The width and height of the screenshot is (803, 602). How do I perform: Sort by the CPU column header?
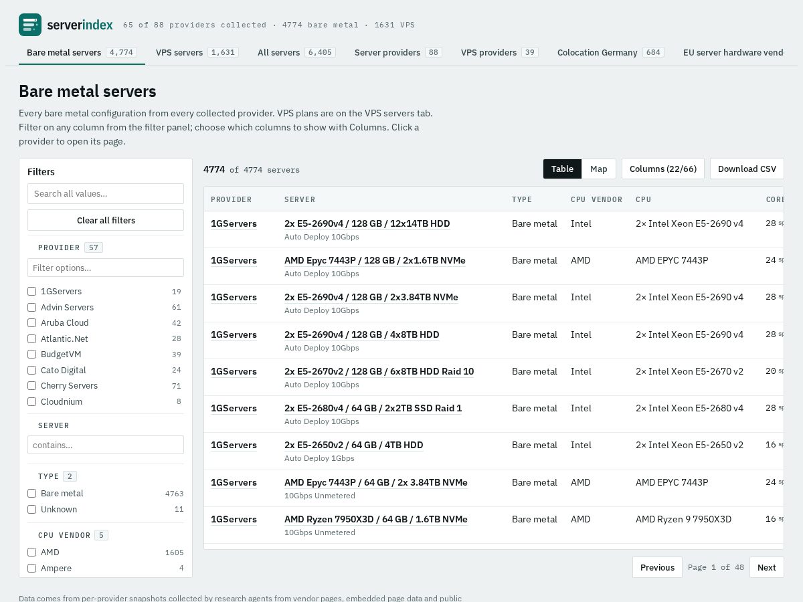(x=643, y=199)
